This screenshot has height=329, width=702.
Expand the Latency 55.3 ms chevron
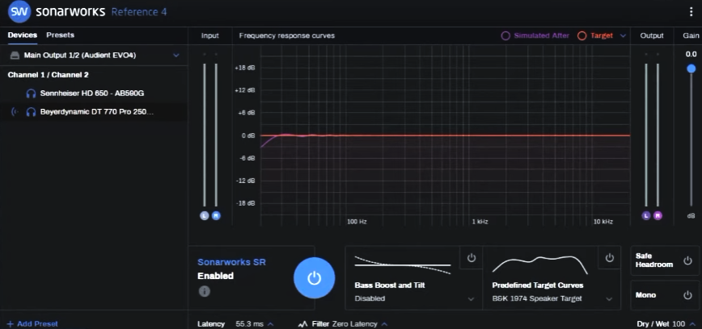(x=271, y=324)
